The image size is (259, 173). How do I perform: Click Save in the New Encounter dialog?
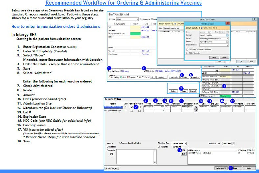(x=214, y=57)
